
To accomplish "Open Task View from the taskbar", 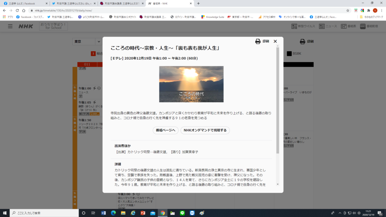I will pos(93,213).
